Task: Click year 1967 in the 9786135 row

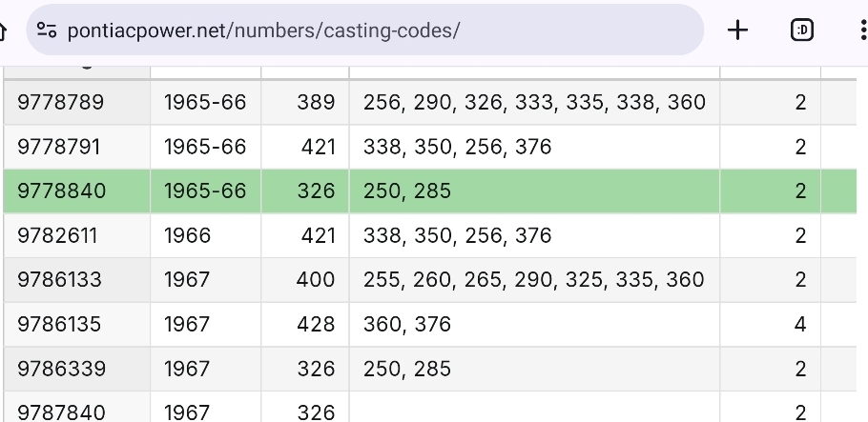Action: click(x=187, y=324)
